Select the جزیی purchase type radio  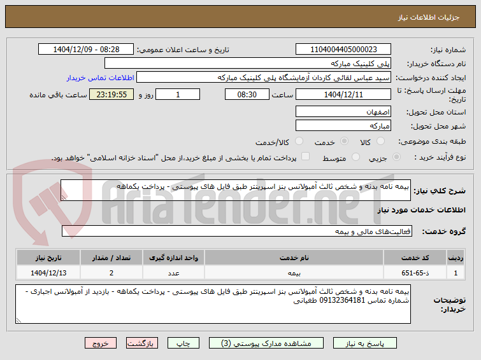pos(396,157)
